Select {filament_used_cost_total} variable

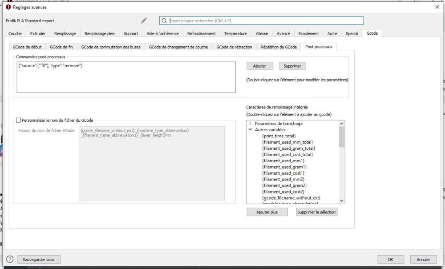click(x=287, y=154)
